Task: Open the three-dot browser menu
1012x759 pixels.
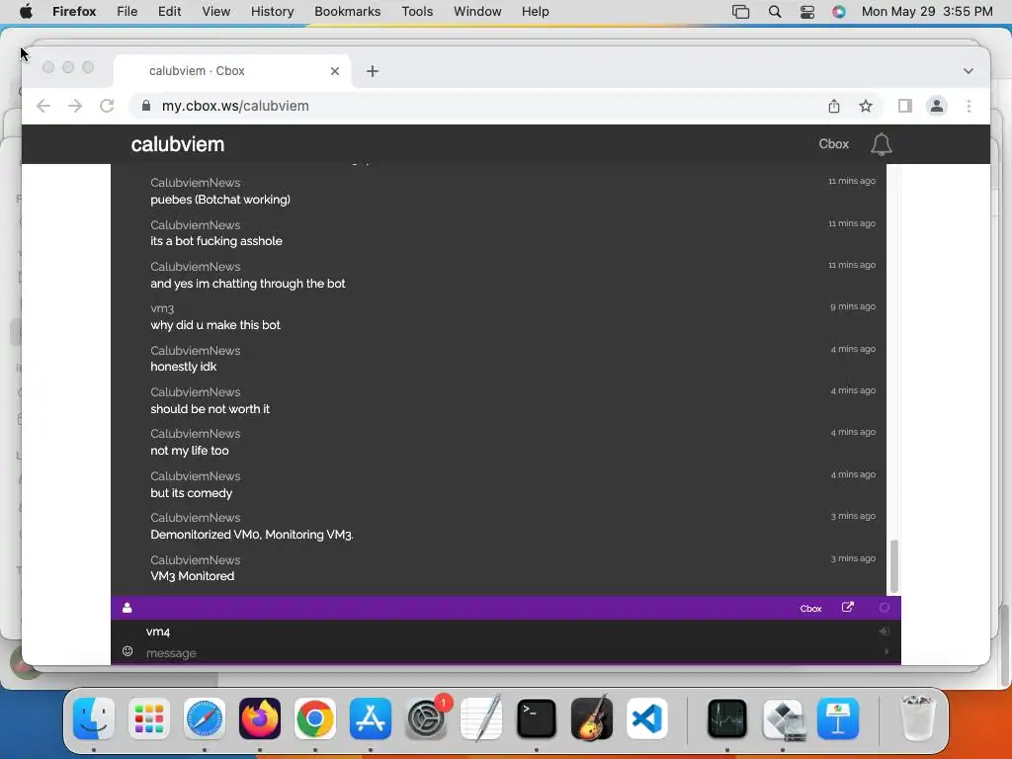Action: point(969,106)
